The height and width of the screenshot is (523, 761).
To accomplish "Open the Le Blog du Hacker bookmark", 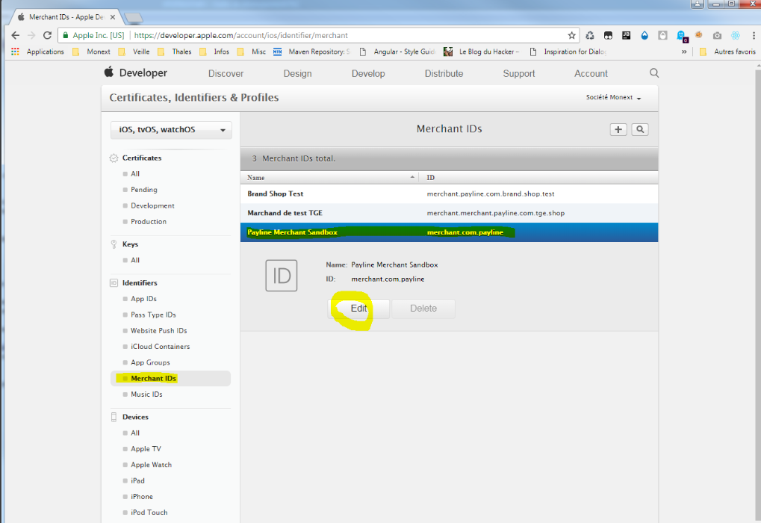I will pyautogui.click(x=482, y=52).
